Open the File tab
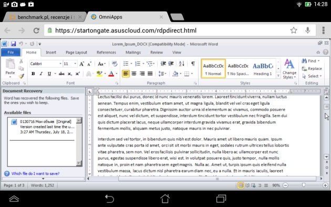The width and height of the screenshot is (331, 207). click(x=11, y=53)
